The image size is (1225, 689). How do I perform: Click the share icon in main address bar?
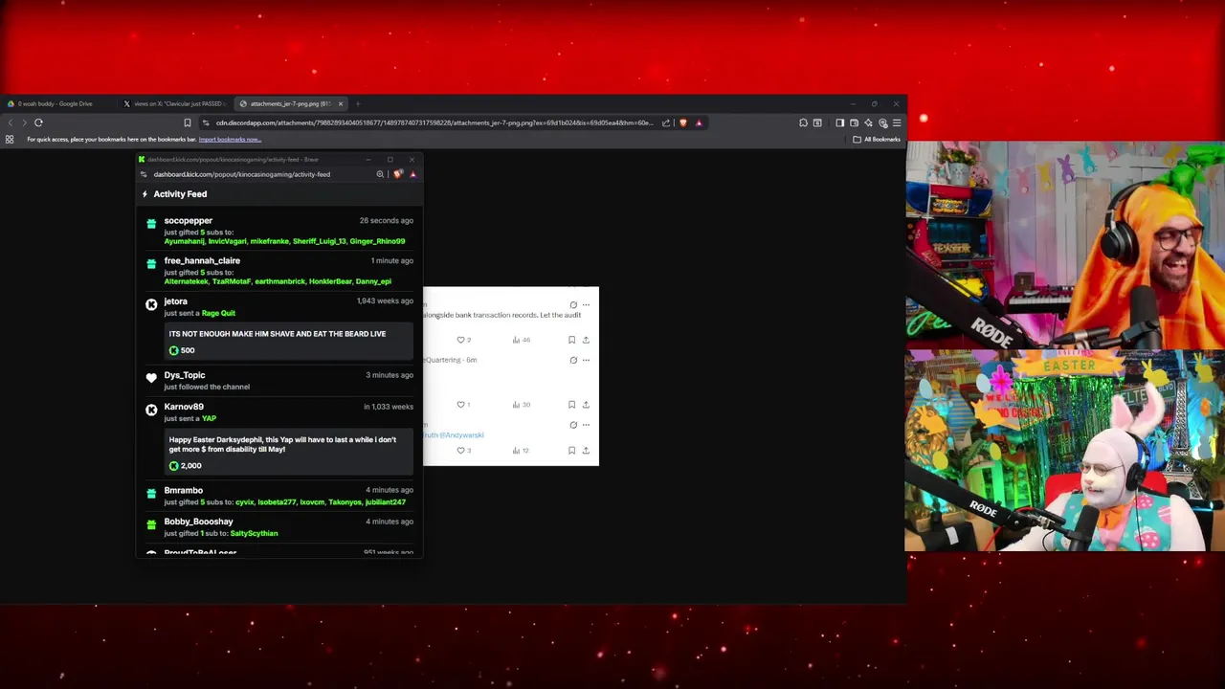point(666,122)
